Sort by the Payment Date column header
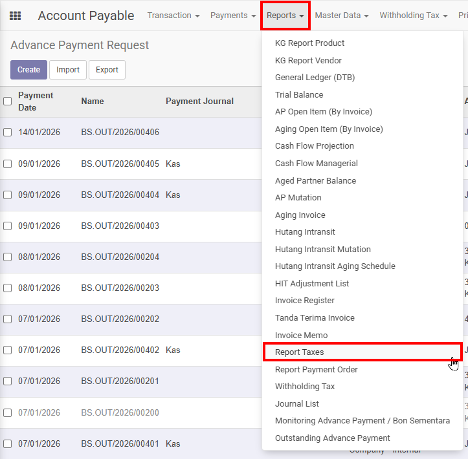This screenshot has width=468, height=459. coord(36,101)
